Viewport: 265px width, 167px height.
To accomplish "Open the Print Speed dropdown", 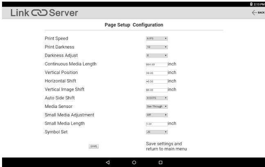I will click(157, 39).
